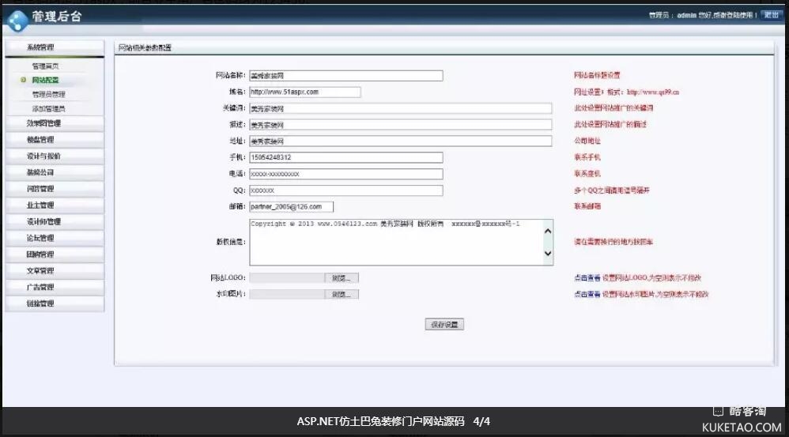
Task: Click the textarea scroll down arrow
Action: 548,254
